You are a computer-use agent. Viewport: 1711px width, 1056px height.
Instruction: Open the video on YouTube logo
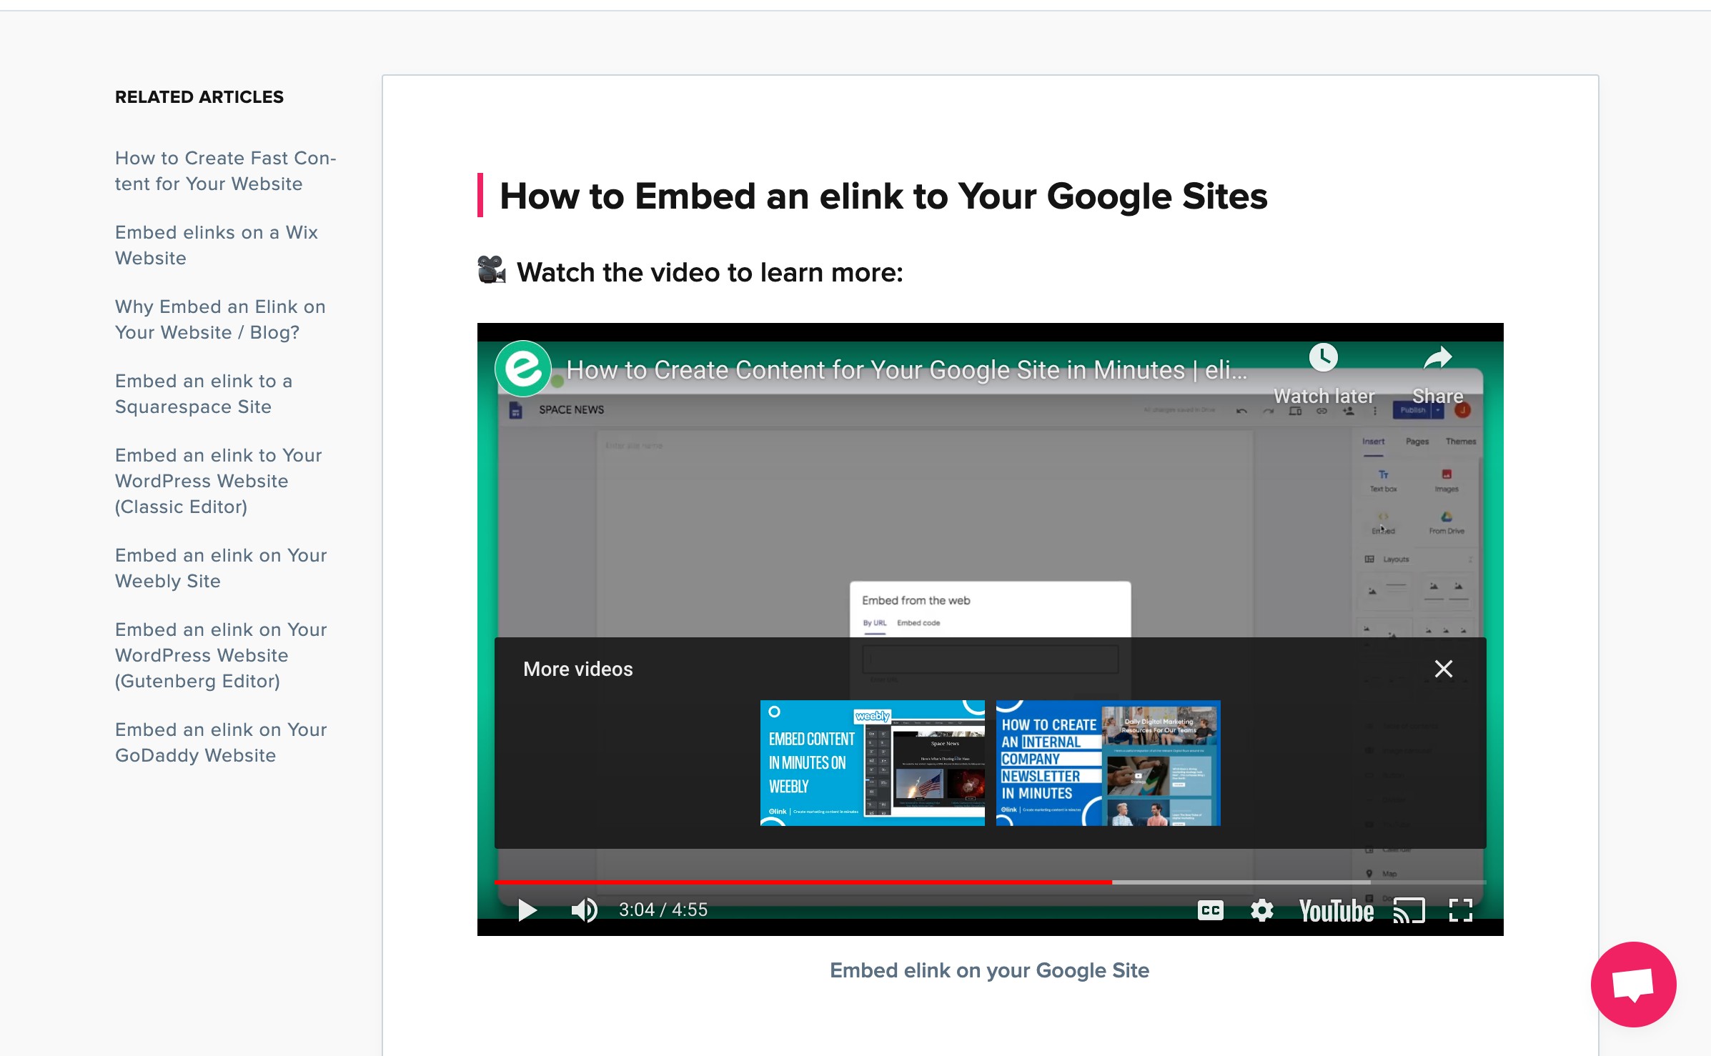[1336, 910]
